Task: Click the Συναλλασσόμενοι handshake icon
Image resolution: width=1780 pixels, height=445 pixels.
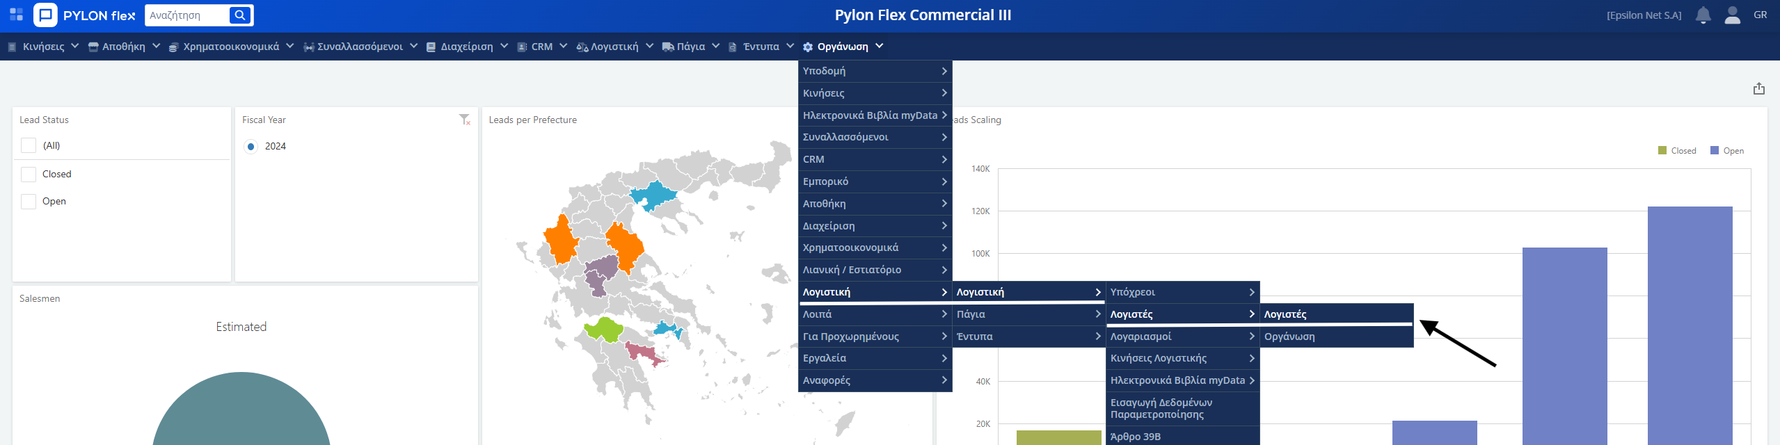Action: pyautogui.click(x=308, y=47)
